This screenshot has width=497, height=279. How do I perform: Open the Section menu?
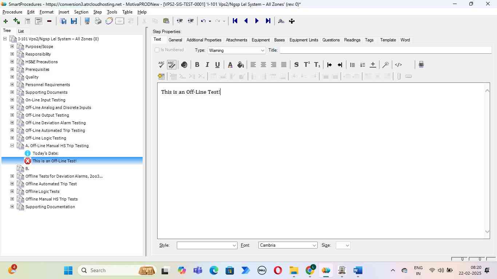coord(81,12)
